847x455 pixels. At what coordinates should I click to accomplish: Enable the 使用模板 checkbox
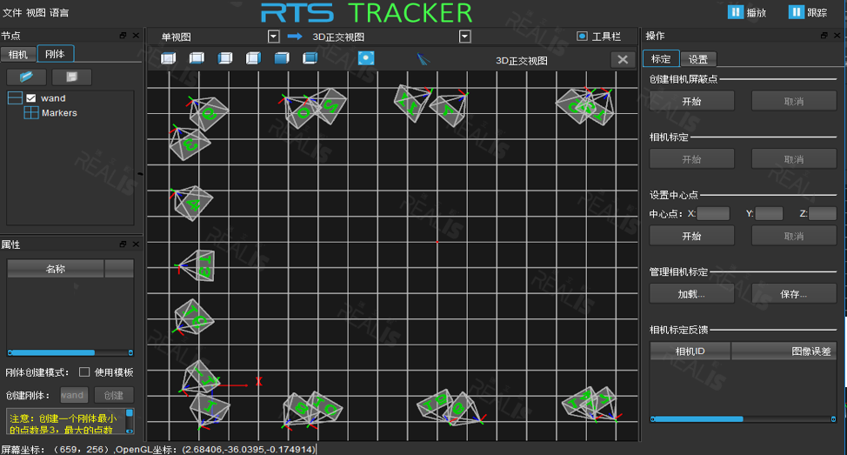pos(84,371)
